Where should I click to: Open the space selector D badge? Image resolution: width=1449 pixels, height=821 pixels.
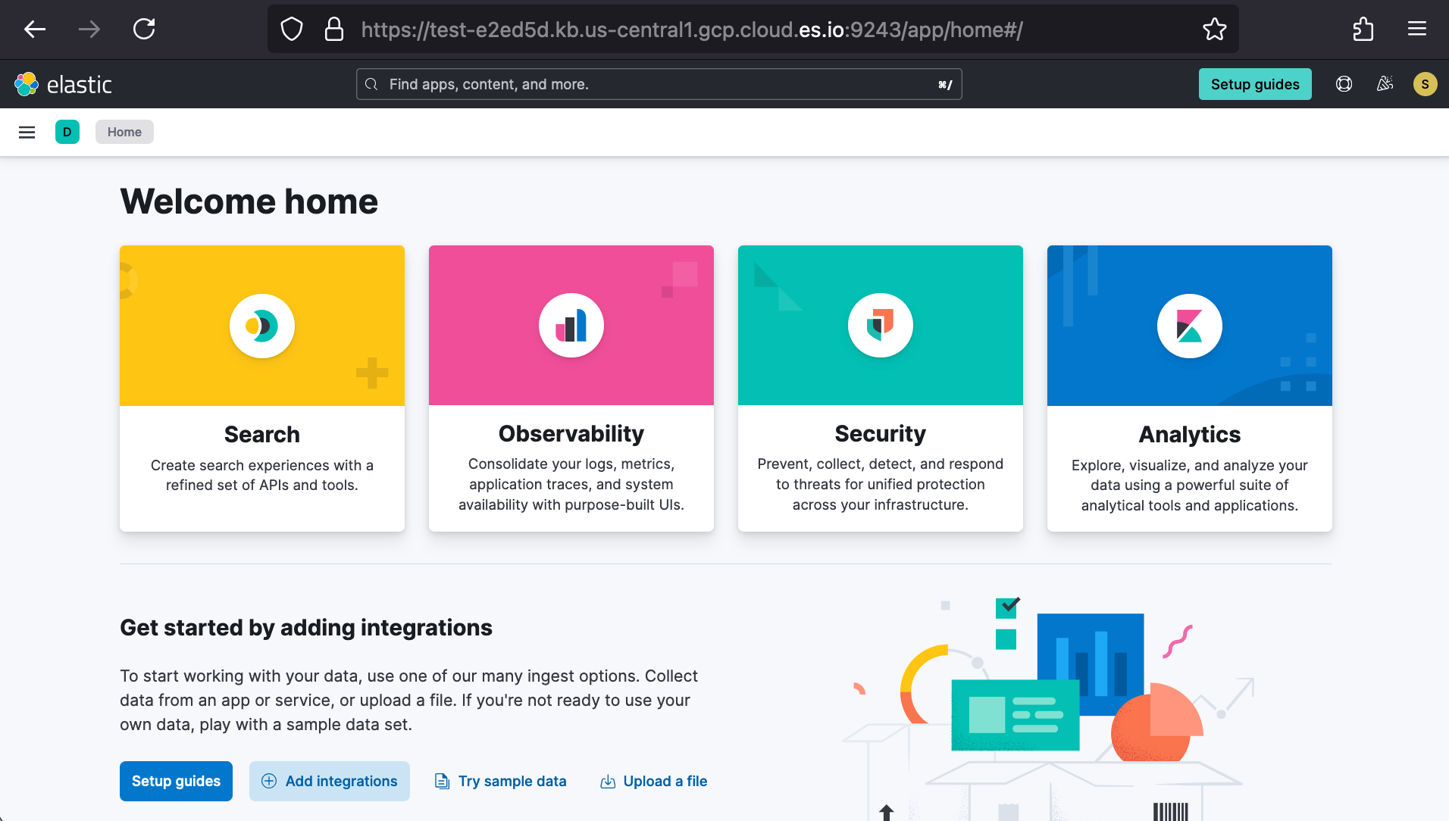click(x=67, y=132)
